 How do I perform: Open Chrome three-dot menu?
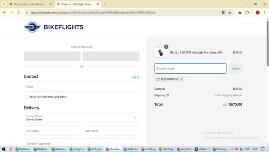[265, 13]
